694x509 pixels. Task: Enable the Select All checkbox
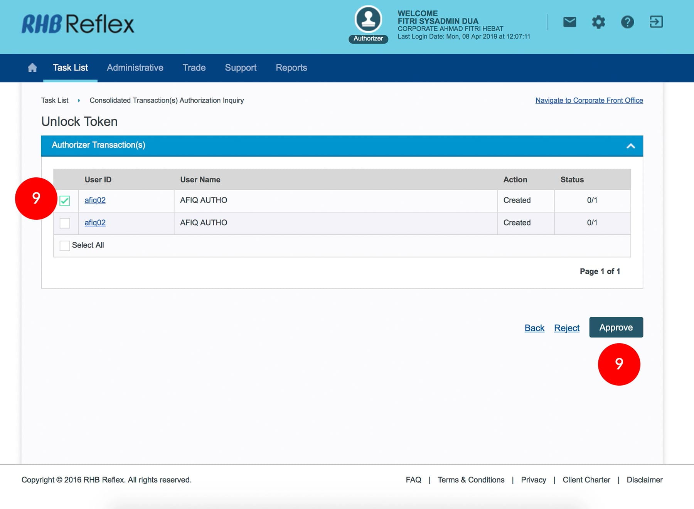pyautogui.click(x=65, y=246)
